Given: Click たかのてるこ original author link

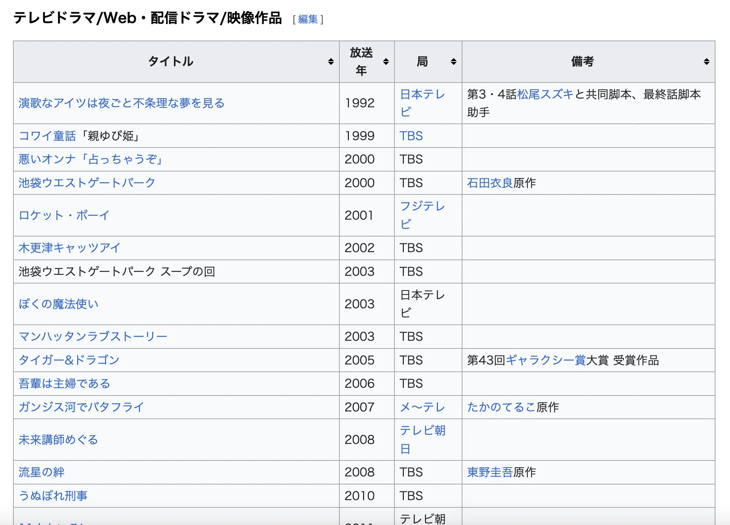Looking at the screenshot, I should pyautogui.click(x=501, y=407).
